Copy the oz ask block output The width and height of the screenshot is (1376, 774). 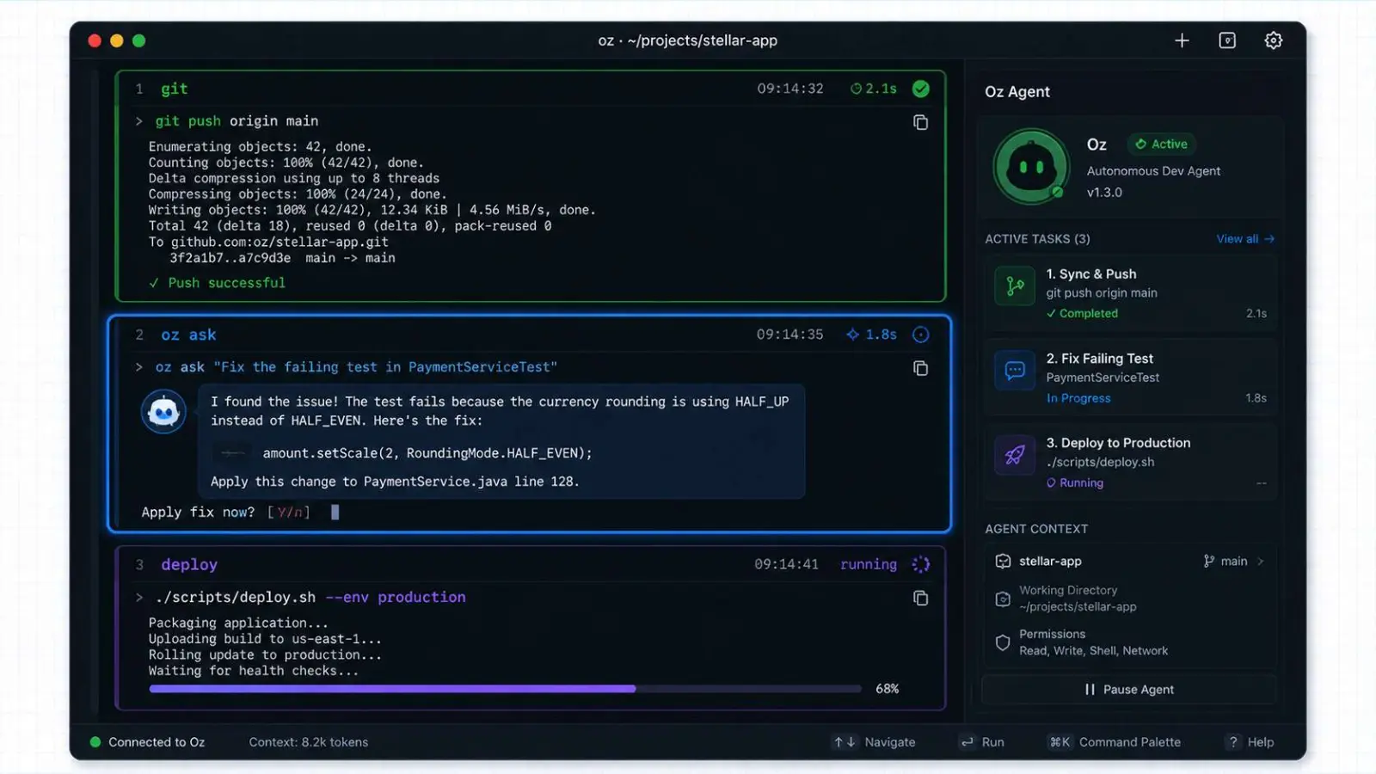[920, 368]
